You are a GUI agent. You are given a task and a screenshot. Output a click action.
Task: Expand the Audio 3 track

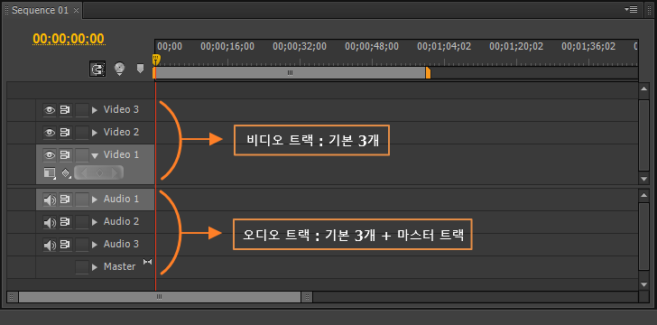tap(95, 245)
